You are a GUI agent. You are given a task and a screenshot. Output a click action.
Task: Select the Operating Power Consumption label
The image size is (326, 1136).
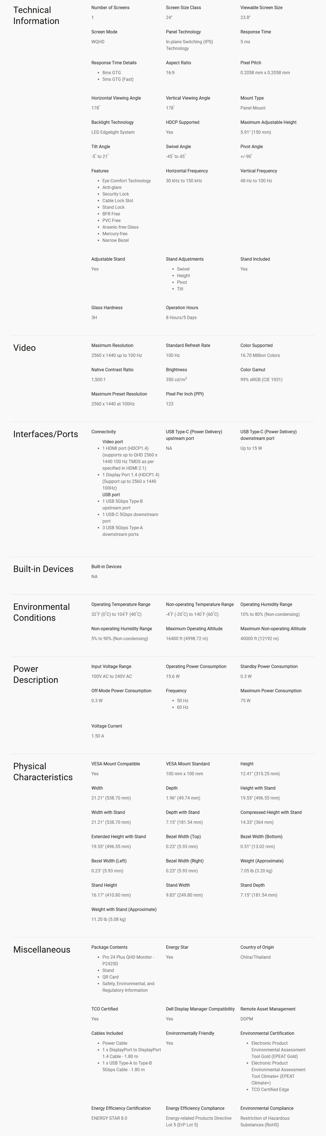[196, 666]
